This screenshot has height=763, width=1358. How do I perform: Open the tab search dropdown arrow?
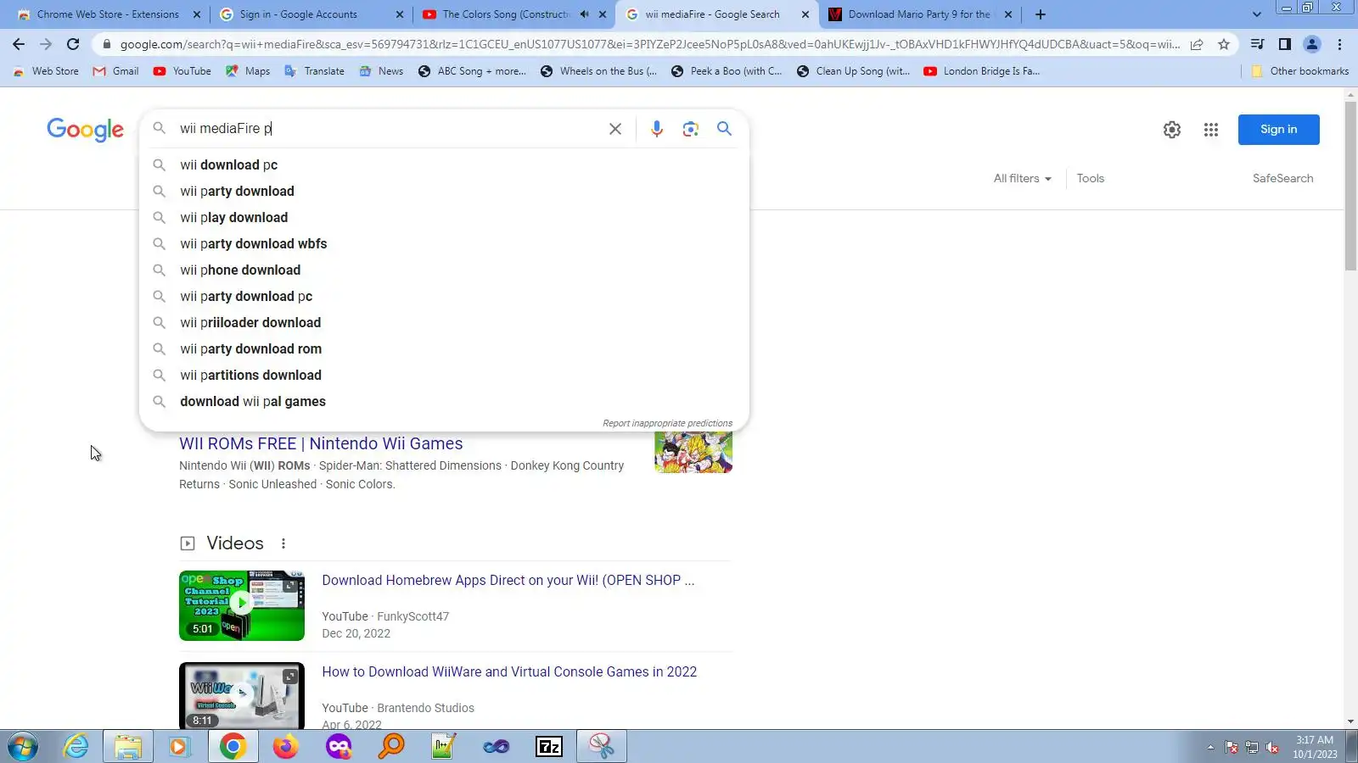pyautogui.click(x=1257, y=14)
